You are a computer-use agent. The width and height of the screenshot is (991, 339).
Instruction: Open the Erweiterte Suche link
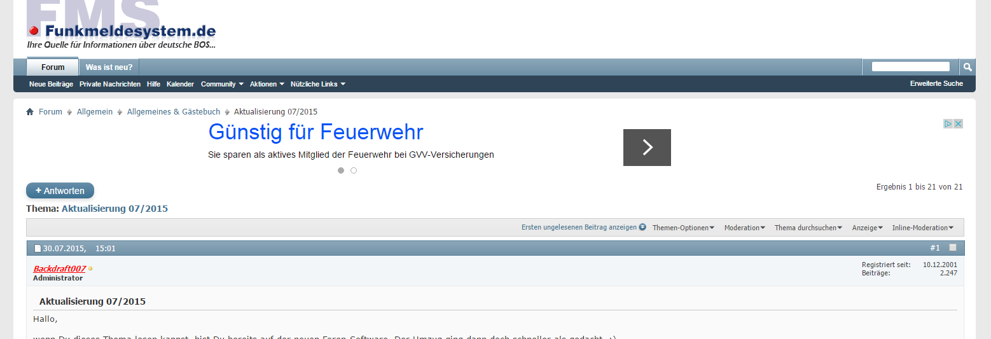(936, 83)
